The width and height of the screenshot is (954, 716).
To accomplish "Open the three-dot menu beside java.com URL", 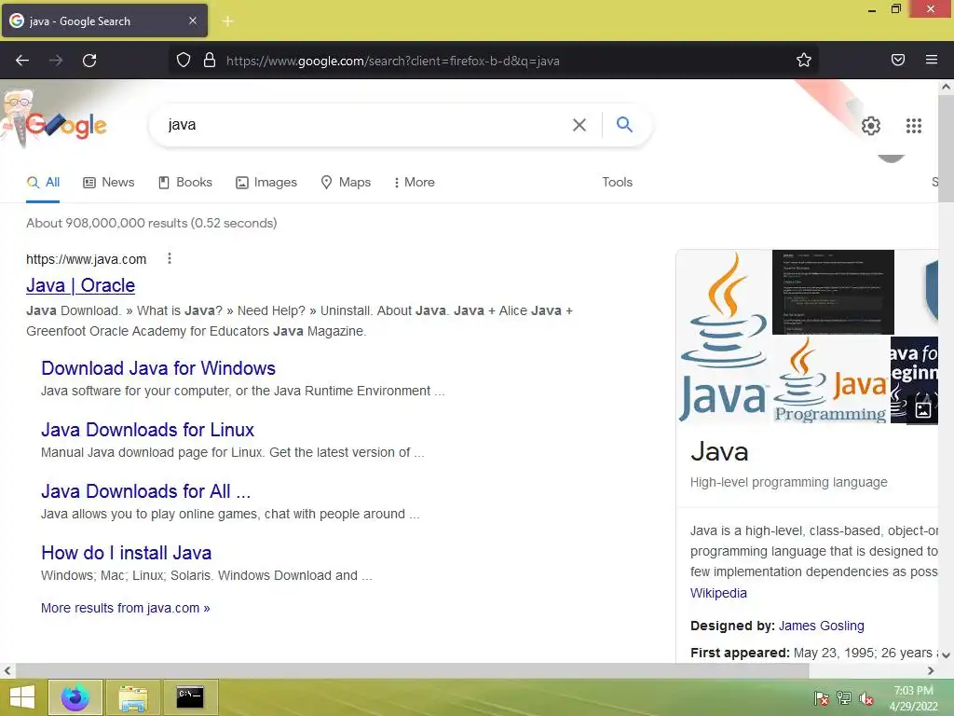I will [x=170, y=259].
